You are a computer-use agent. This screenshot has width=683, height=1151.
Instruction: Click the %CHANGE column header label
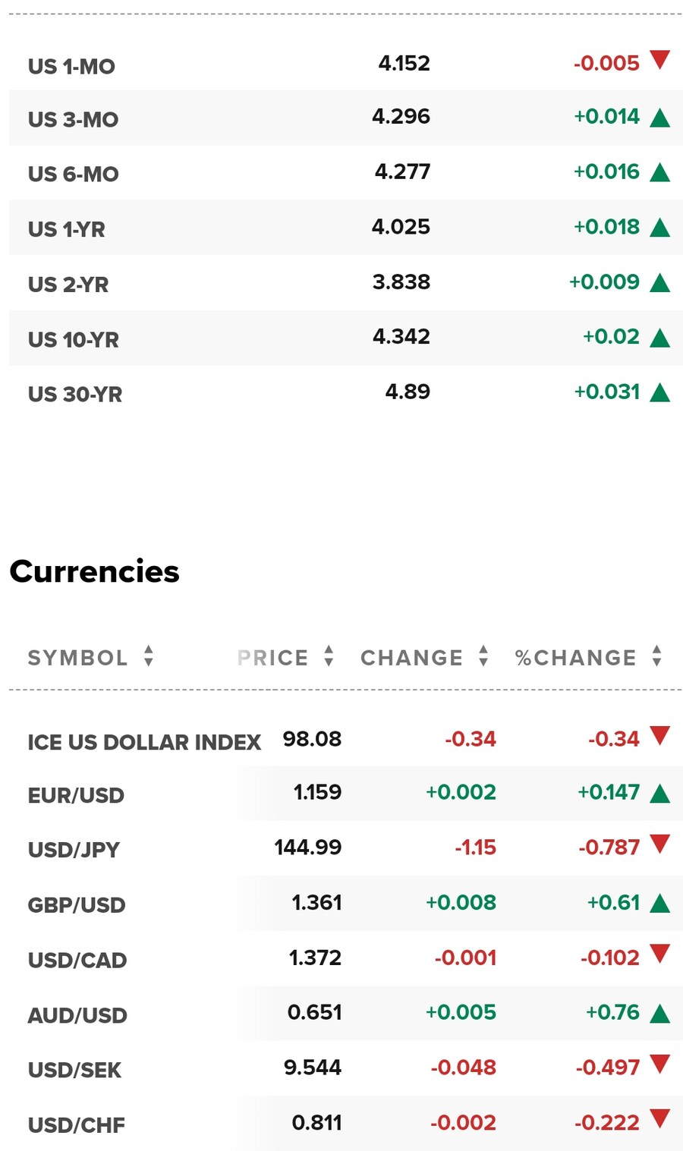[576, 658]
